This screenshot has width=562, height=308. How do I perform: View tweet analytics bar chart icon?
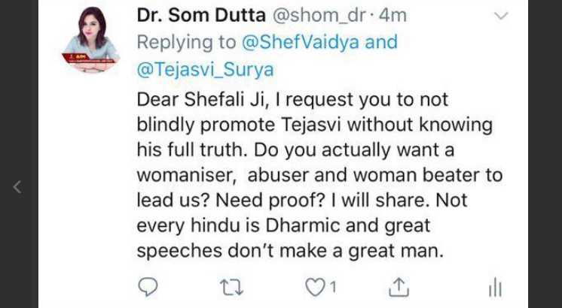(495, 285)
